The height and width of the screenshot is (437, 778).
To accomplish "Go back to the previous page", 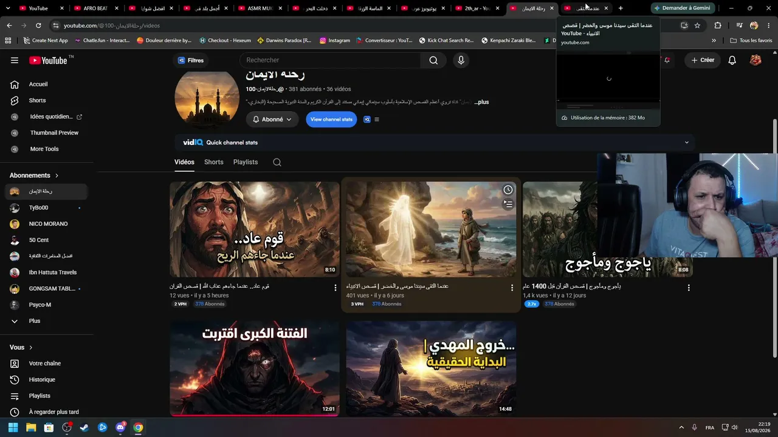I will point(9,25).
